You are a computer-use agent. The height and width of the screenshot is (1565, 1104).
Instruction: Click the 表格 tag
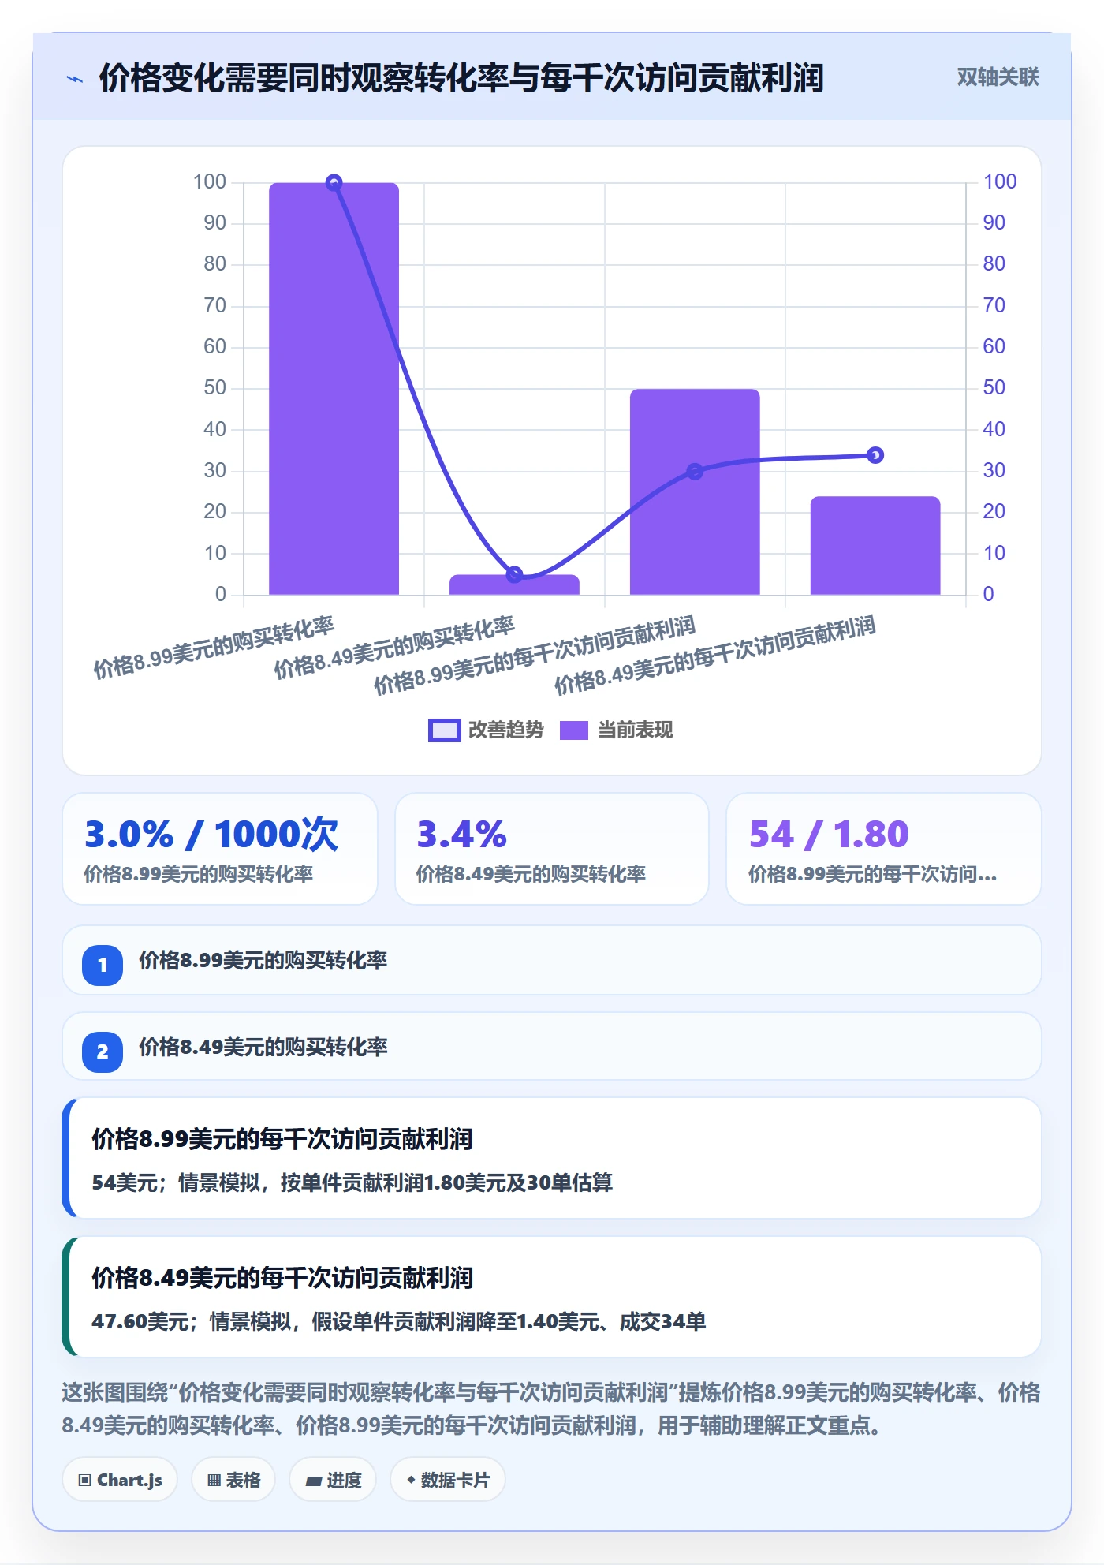click(233, 1480)
